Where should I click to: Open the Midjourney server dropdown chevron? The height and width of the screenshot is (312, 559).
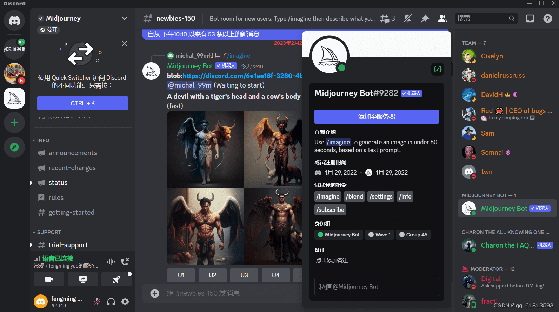[125, 18]
